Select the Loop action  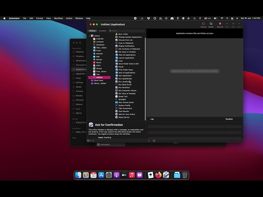click(x=120, y=61)
